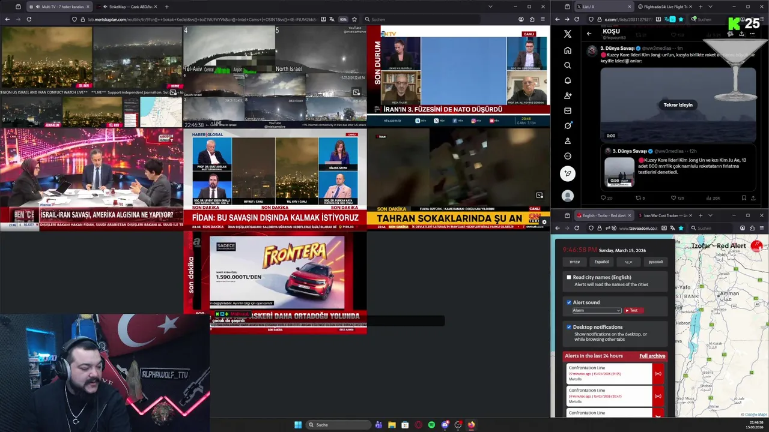This screenshot has width=769, height=432.
Task: Like the quoted Kim Jong Un post
Action: click(674, 197)
